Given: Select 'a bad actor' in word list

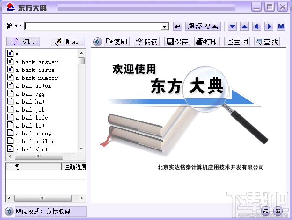Looking at the screenshot, I should 33,86.
